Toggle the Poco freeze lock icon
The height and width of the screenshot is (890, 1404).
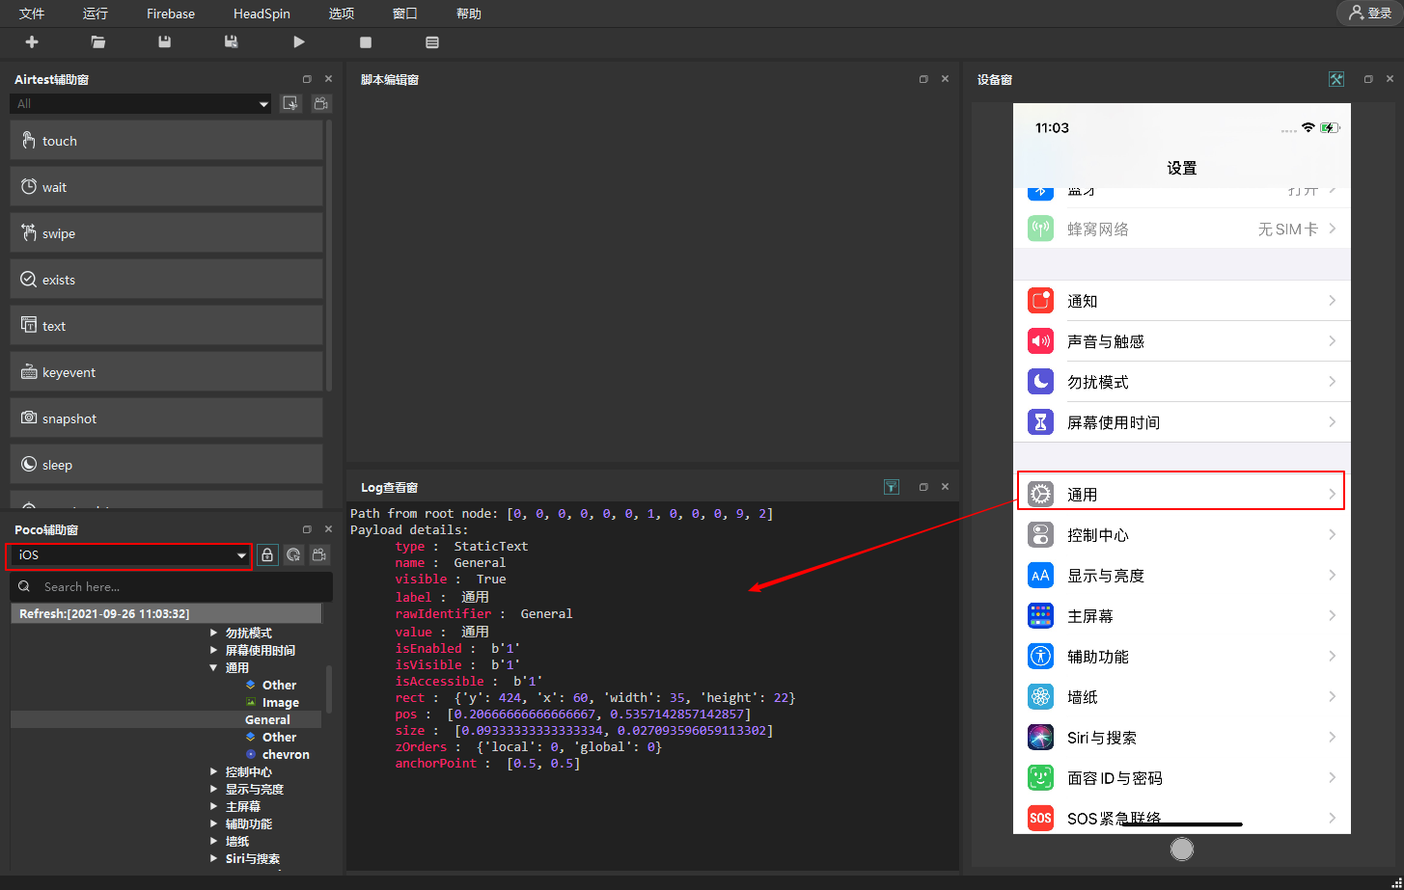[267, 555]
